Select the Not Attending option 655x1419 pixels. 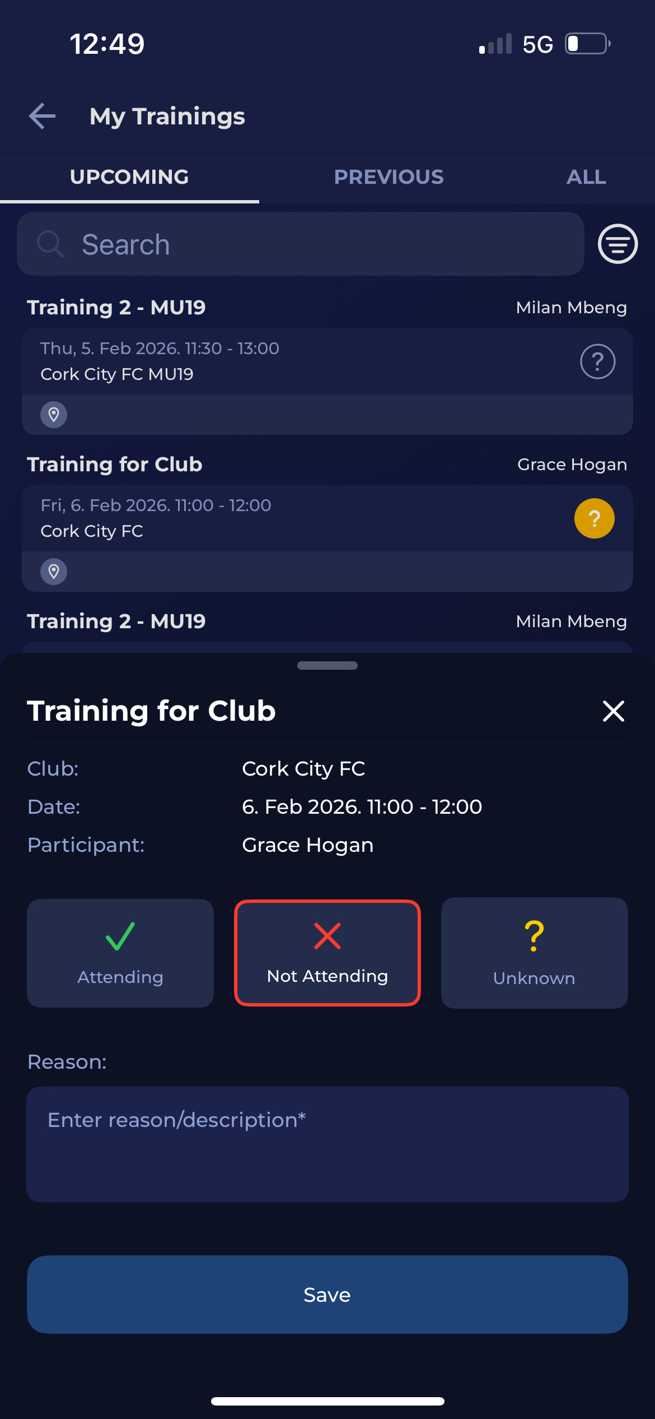tap(327, 953)
